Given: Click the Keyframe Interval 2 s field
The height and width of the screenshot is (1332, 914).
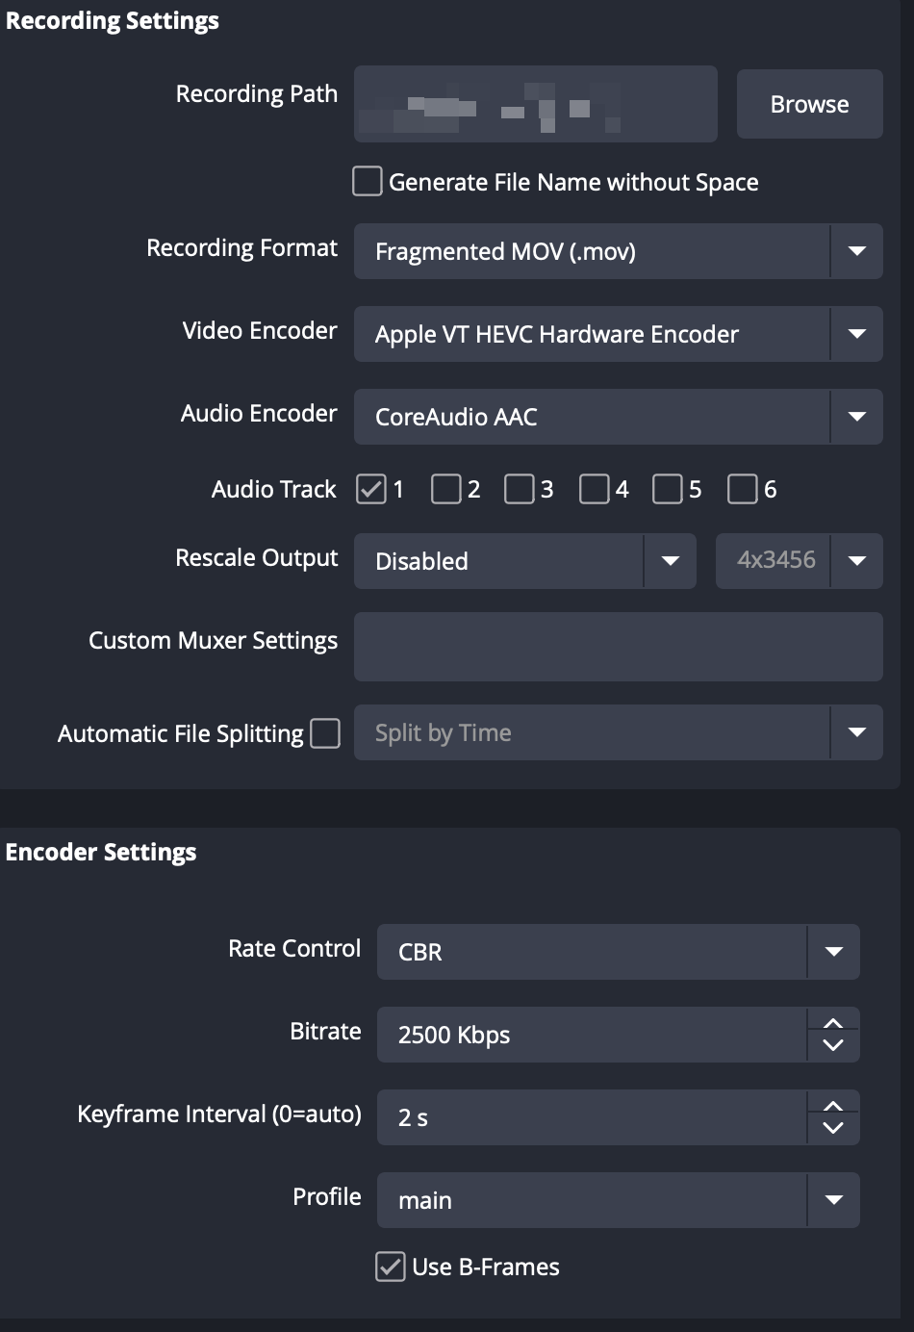Looking at the screenshot, I should 591,1117.
